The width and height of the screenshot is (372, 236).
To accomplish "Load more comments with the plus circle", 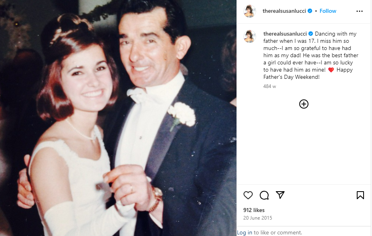I will [x=304, y=104].
